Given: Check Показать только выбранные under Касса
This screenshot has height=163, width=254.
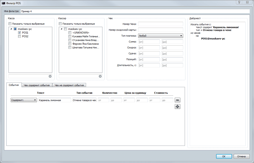Looking at the screenshot, I should click(x=10, y=24).
